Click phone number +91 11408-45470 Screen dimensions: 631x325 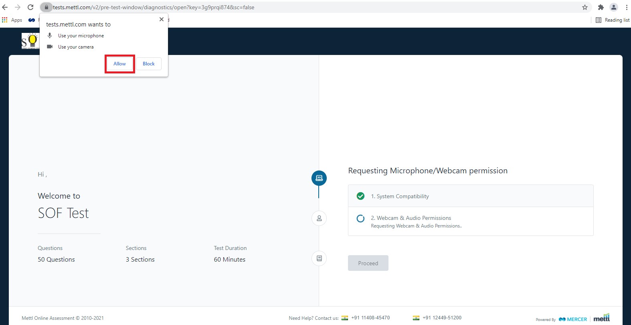[370, 318]
